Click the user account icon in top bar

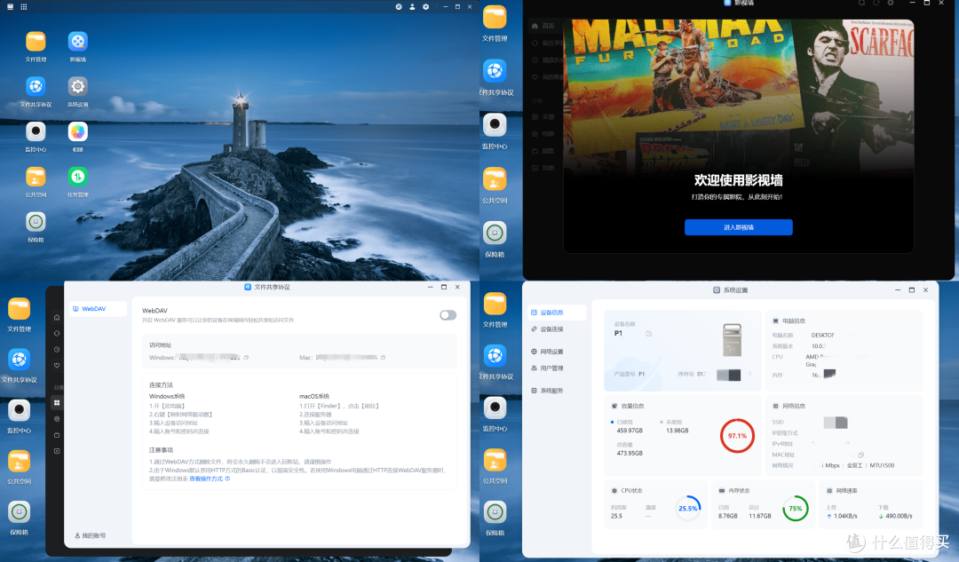tap(412, 7)
